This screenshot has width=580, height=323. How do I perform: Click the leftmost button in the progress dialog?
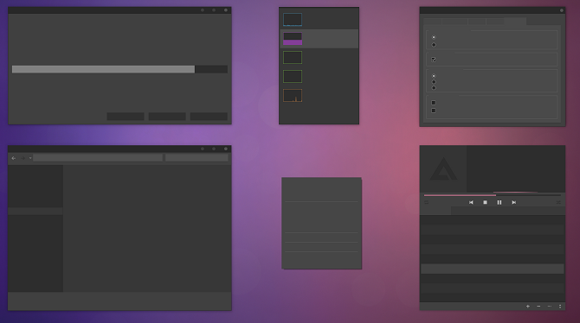tap(126, 117)
